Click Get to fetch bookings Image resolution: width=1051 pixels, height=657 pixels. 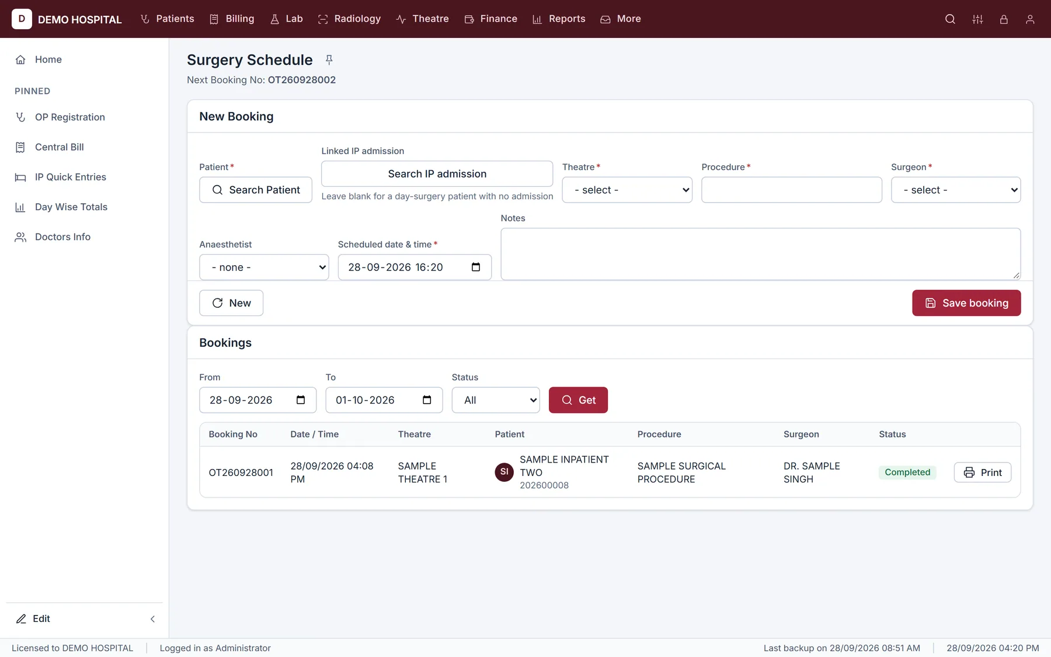pyautogui.click(x=578, y=400)
